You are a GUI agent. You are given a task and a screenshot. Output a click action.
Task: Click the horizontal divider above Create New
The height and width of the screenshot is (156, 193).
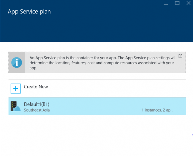[x=97, y=80]
